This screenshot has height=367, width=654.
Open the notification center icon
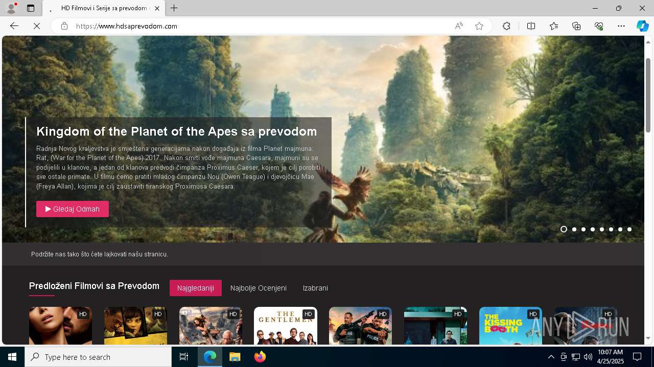(637, 357)
